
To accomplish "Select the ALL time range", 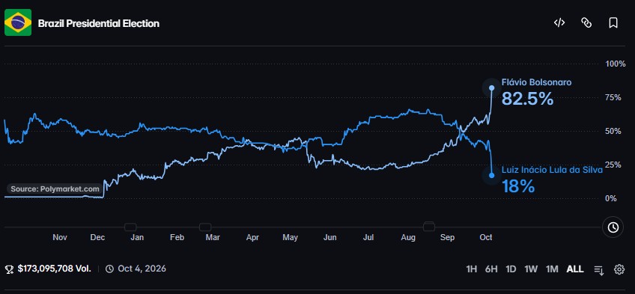I will click(x=575, y=269).
